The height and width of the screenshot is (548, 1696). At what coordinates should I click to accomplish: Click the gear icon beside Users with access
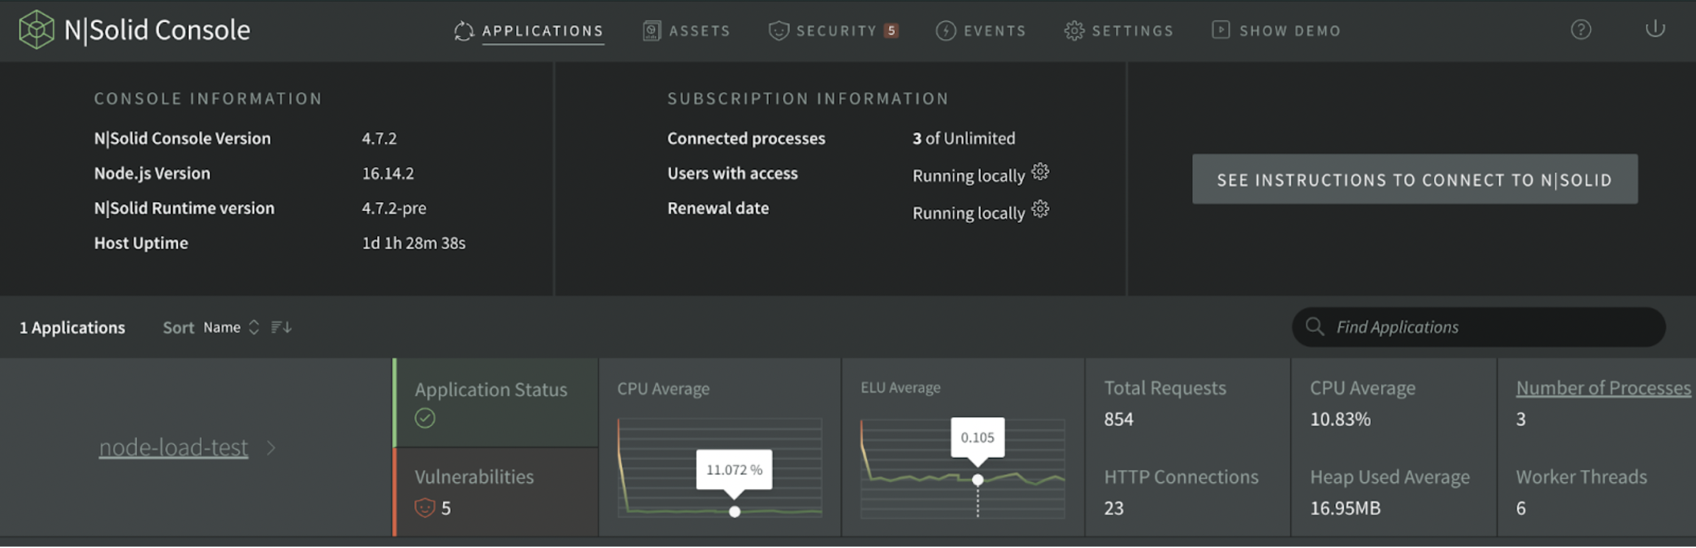pos(1041,172)
